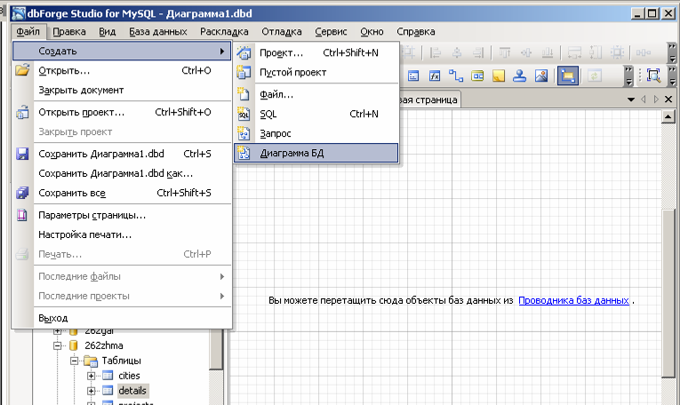This screenshot has height=405, width=680.
Task: Click the zoom magnifier icon in toolbar
Action: pos(653,75)
